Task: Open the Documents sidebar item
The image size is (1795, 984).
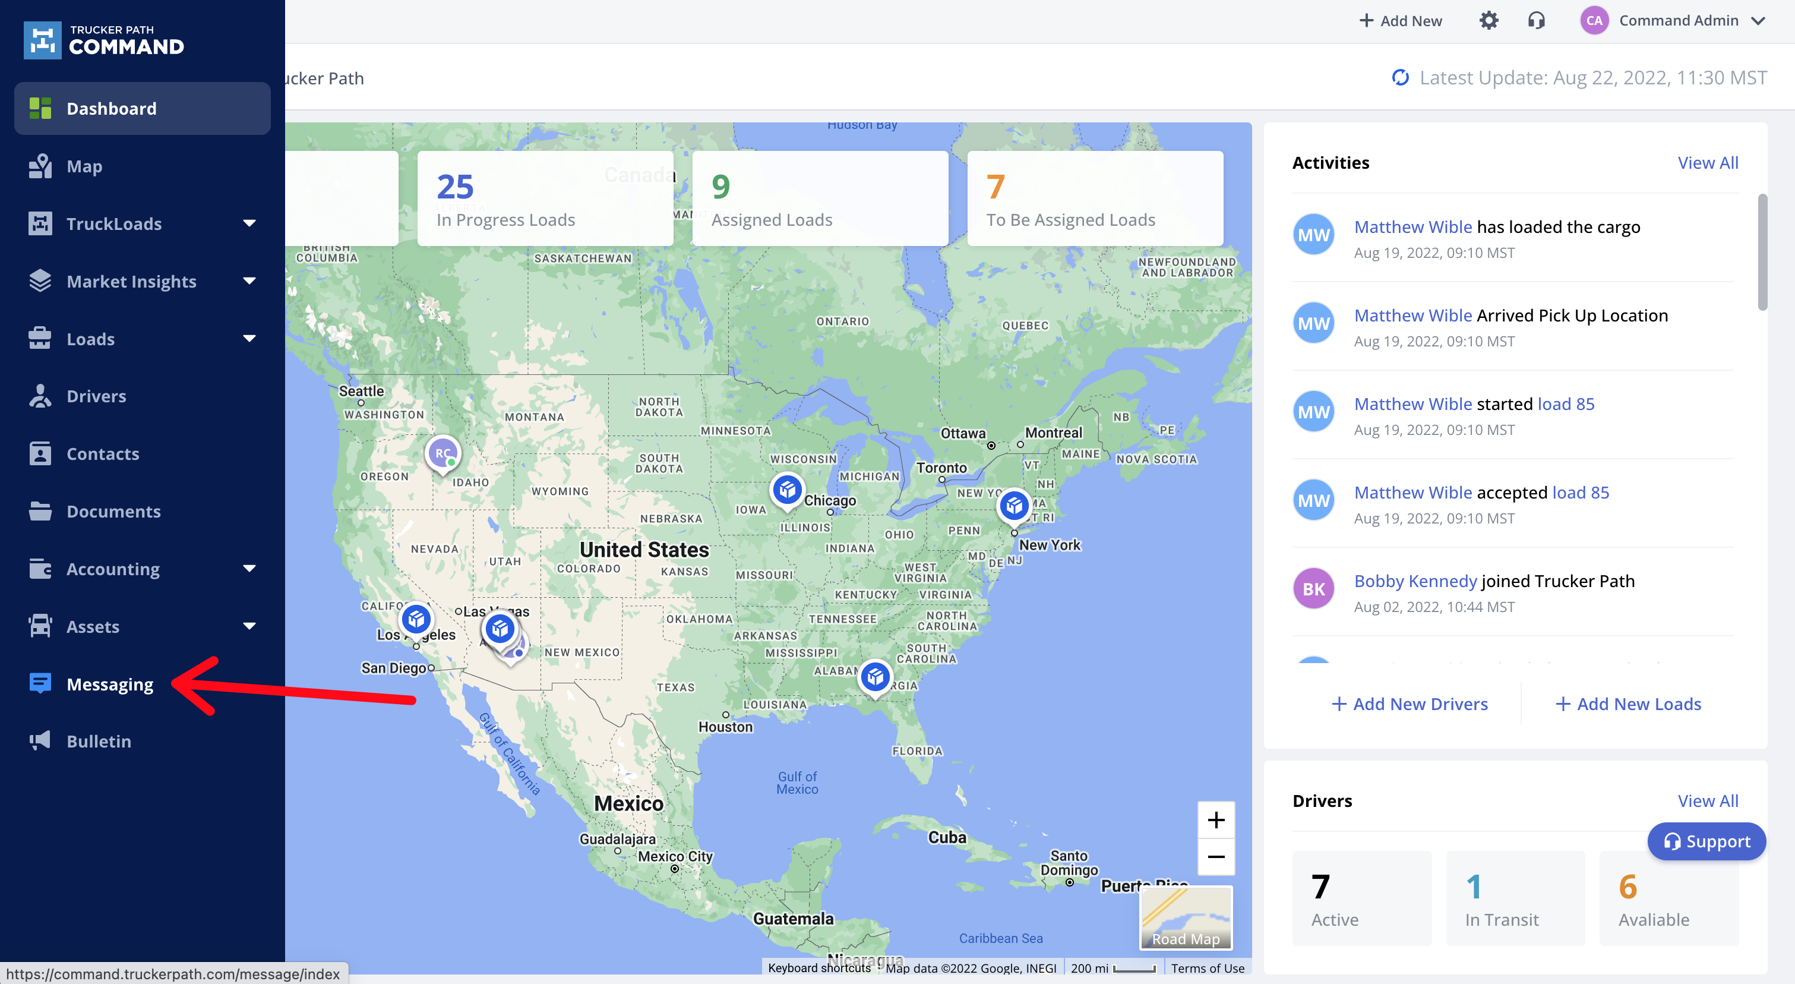Action: (142, 512)
